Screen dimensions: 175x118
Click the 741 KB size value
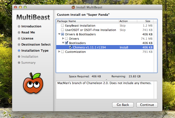(x=147, y=30)
